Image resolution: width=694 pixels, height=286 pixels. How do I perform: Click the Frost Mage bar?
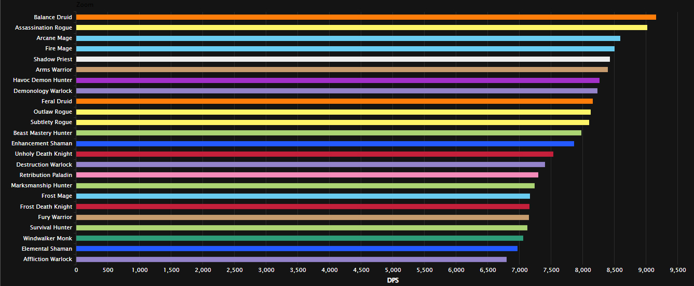pyautogui.click(x=303, y=196)
